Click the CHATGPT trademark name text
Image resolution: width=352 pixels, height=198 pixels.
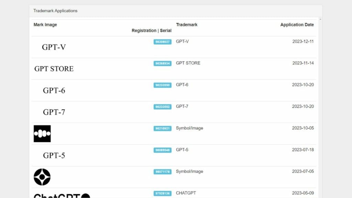point(186,193)
